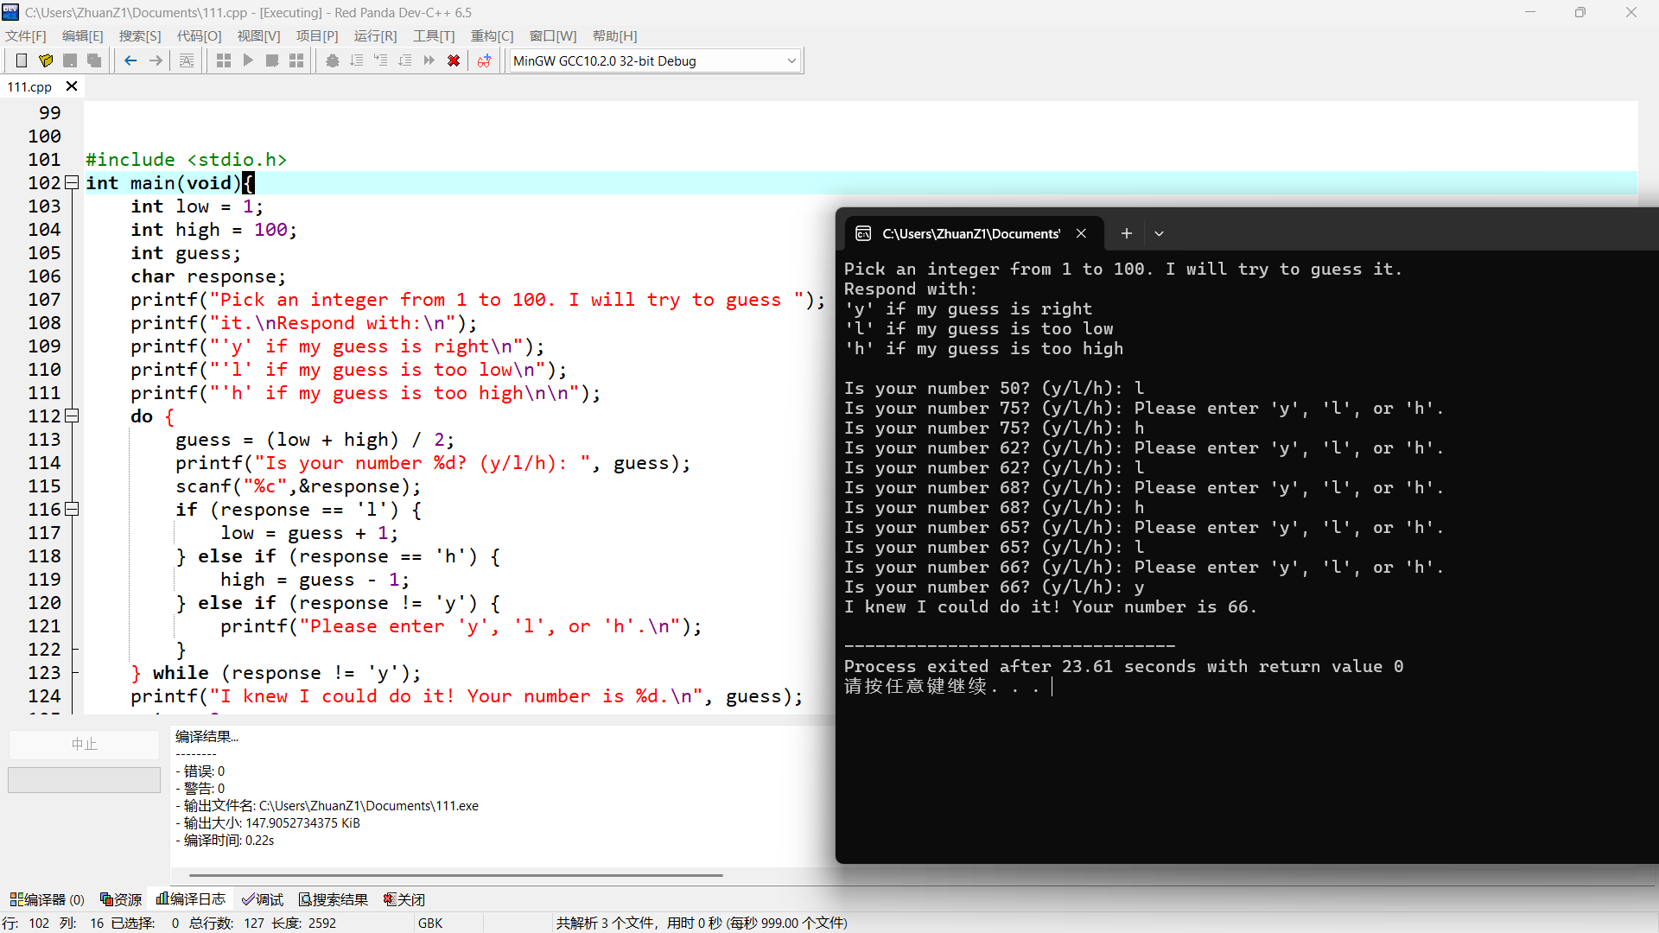Click the compile grid icon in toolbar
The image size is (1659, 933).
point(224,60)
